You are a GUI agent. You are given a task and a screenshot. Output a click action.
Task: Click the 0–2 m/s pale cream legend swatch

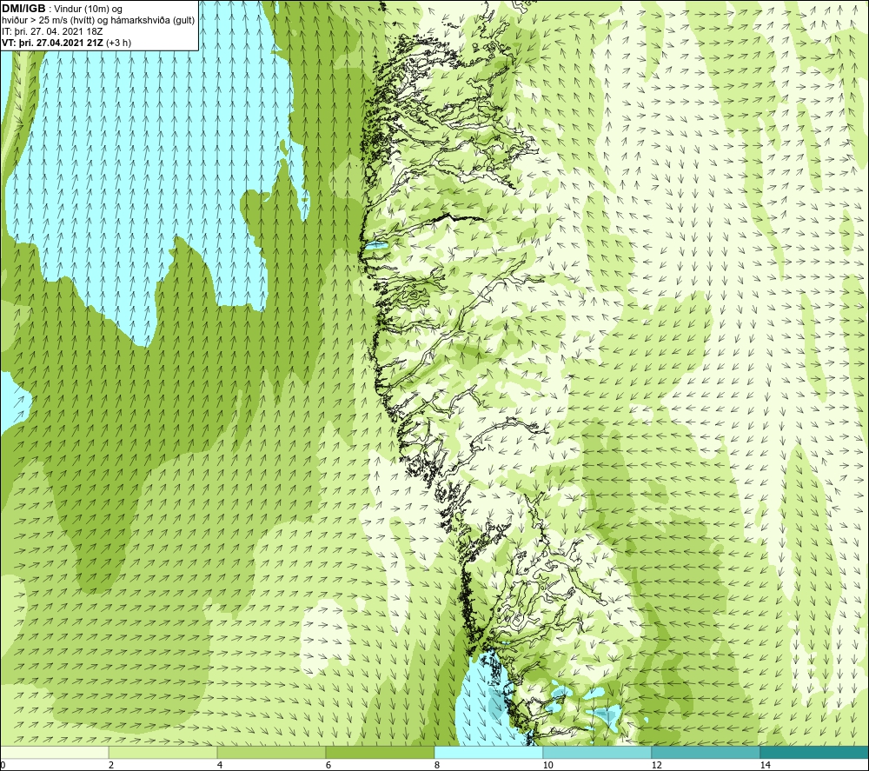coord(54,753)
